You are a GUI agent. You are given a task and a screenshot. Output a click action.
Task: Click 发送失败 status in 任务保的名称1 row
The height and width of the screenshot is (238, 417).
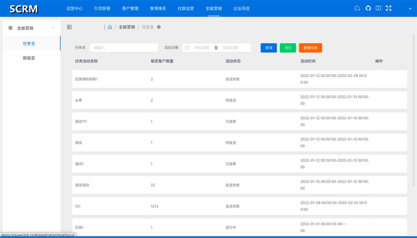tap(233, 79)
